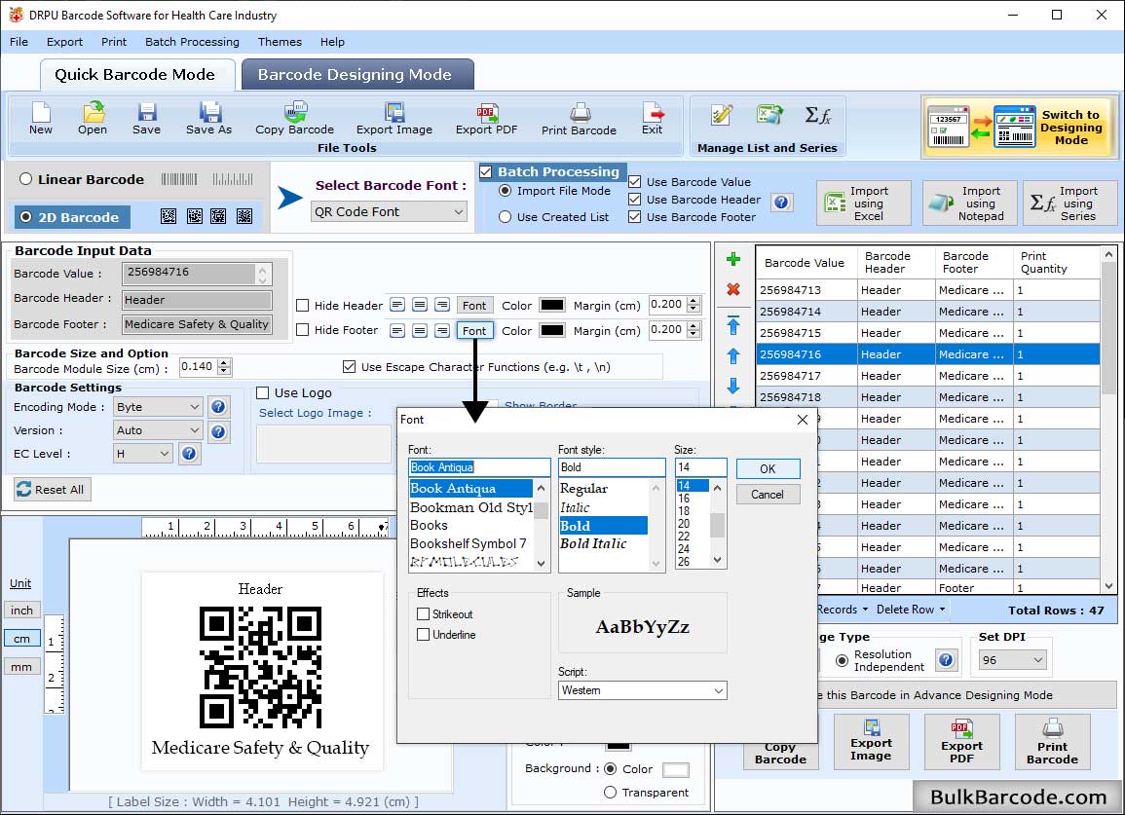Open header Font button
The image size is (1125, 815).
474,306
